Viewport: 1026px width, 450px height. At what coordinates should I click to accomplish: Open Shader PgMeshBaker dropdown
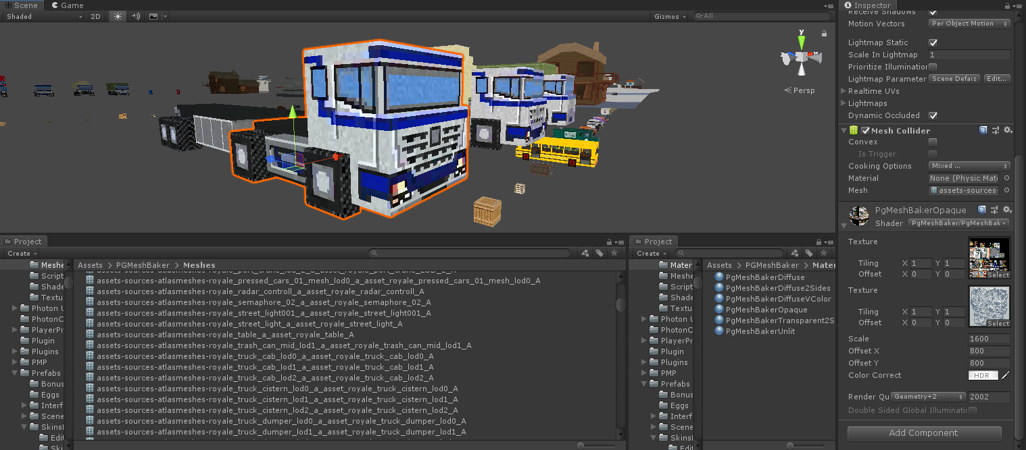tap(959, 223)
